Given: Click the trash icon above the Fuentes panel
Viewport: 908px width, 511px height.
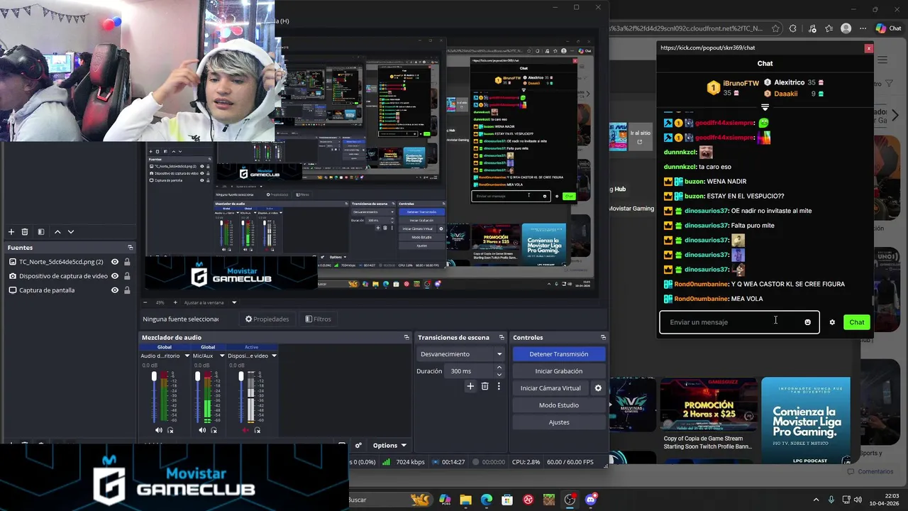Looking at the screenshot, I should click(x=25, y=231).
